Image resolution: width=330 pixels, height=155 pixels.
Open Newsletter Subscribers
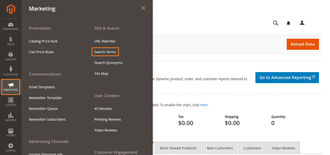point(47,119)
